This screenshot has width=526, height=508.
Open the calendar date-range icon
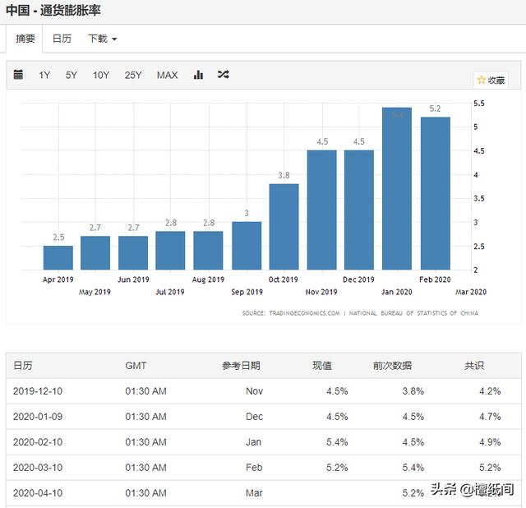pyautogui.click(x=18, y=74)
